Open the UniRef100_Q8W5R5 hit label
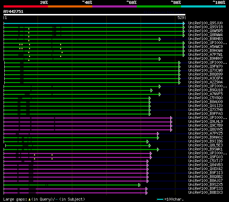Image resolution: width=229 pixels, height=202 pixels. (205, 31)
